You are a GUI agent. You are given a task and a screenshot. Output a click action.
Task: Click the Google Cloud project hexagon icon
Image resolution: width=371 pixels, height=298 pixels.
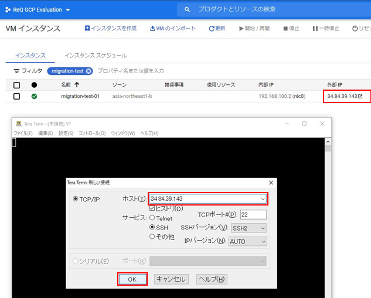click(x=8, y=10)
